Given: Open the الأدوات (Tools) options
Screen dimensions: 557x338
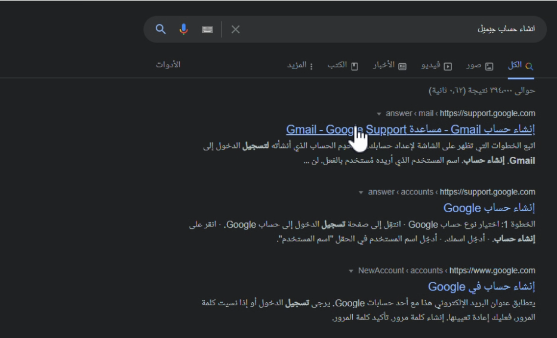Looking at the screenshot, I should [x=168, y=64].
